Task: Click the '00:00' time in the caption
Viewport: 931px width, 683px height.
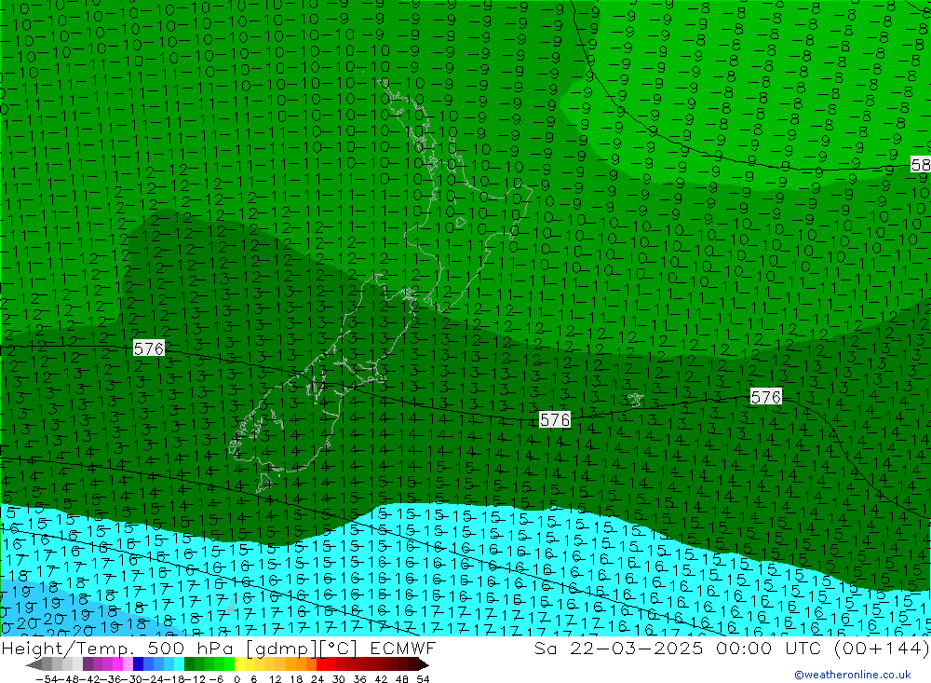Action: (x=744, y=649)
